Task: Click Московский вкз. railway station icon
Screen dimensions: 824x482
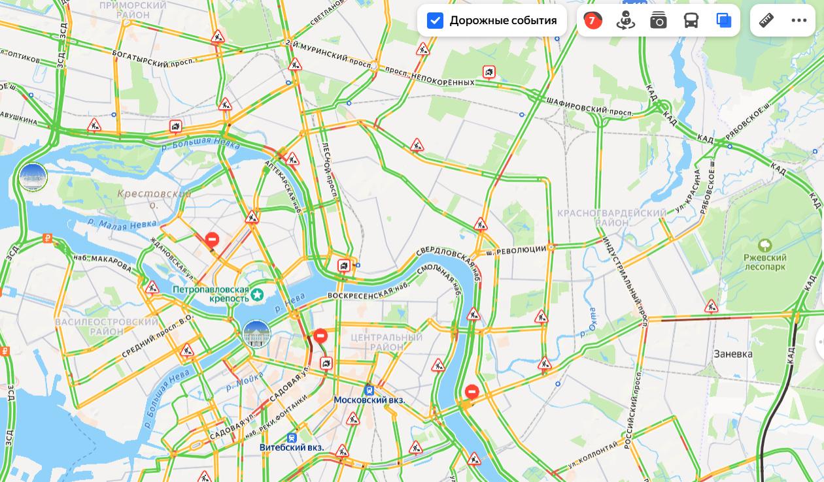Action: 369,389
